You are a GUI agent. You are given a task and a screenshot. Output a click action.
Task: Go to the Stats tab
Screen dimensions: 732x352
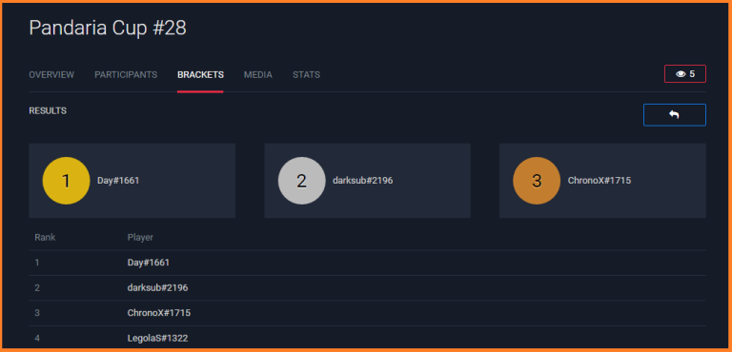306,74
